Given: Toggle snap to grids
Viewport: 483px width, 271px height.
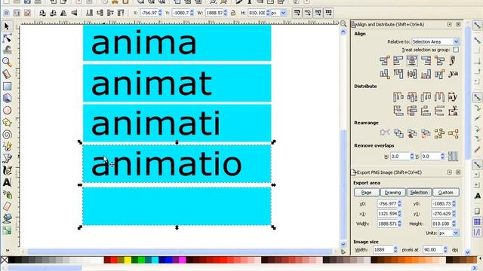Looking at the screenshot, I should [x=477, y=221].
